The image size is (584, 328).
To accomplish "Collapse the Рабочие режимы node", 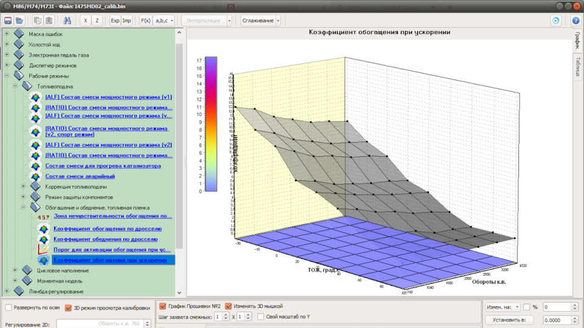I will click(x=7, y=75).
